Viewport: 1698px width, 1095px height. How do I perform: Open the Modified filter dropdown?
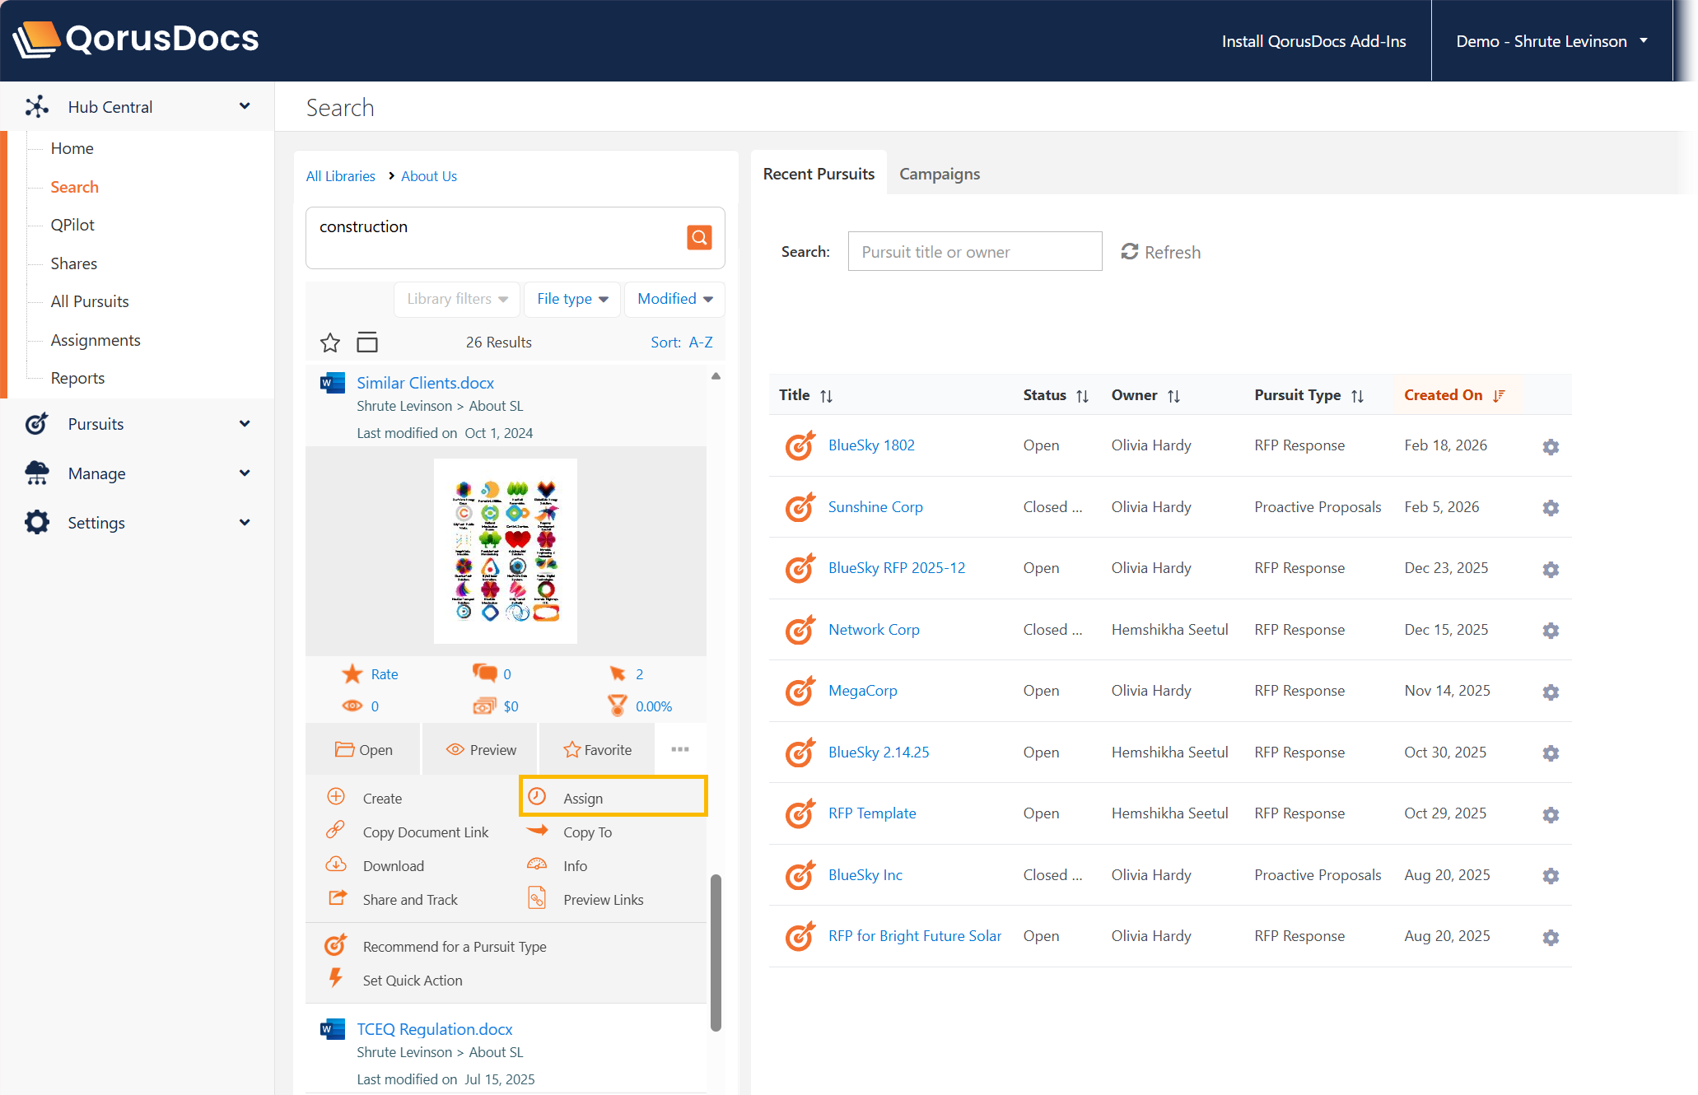[674, 299]
